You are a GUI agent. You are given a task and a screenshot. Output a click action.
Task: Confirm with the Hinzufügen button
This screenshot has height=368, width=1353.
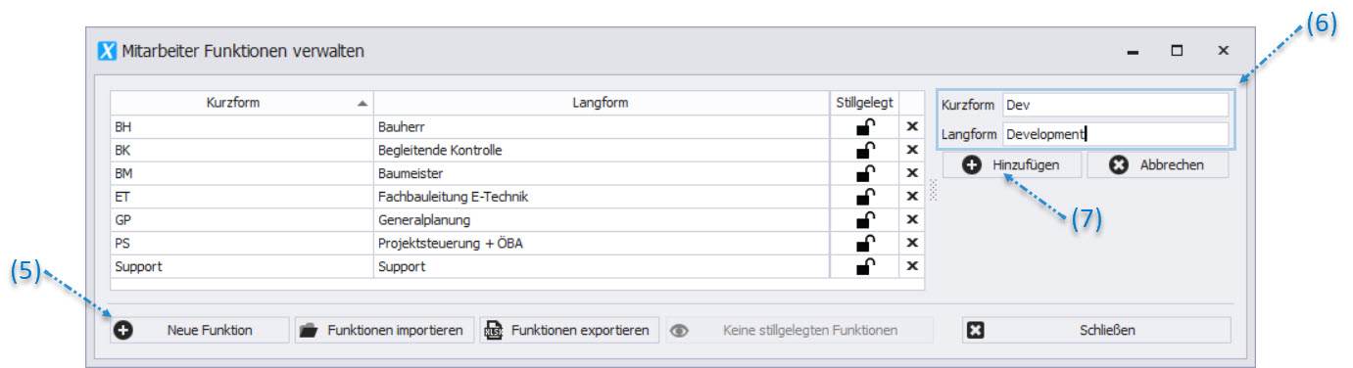tap(1012, 165)
